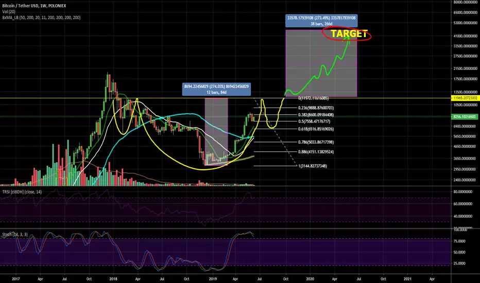The image size is (480, 283).
Task: Click the 2021 label on time axis
Action: [407, 279]
